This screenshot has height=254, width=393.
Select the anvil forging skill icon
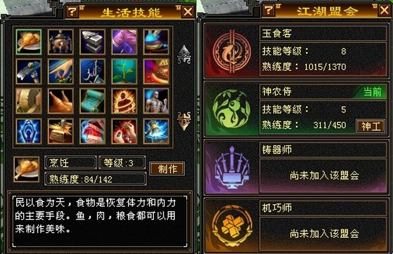coord(92,42)
